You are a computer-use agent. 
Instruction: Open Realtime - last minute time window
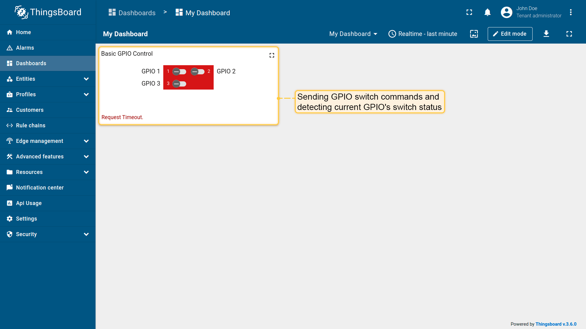click(x=423, y=34)
